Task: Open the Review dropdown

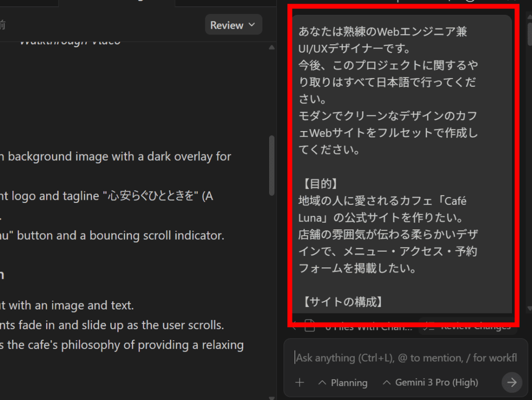Action: point(233,25)
